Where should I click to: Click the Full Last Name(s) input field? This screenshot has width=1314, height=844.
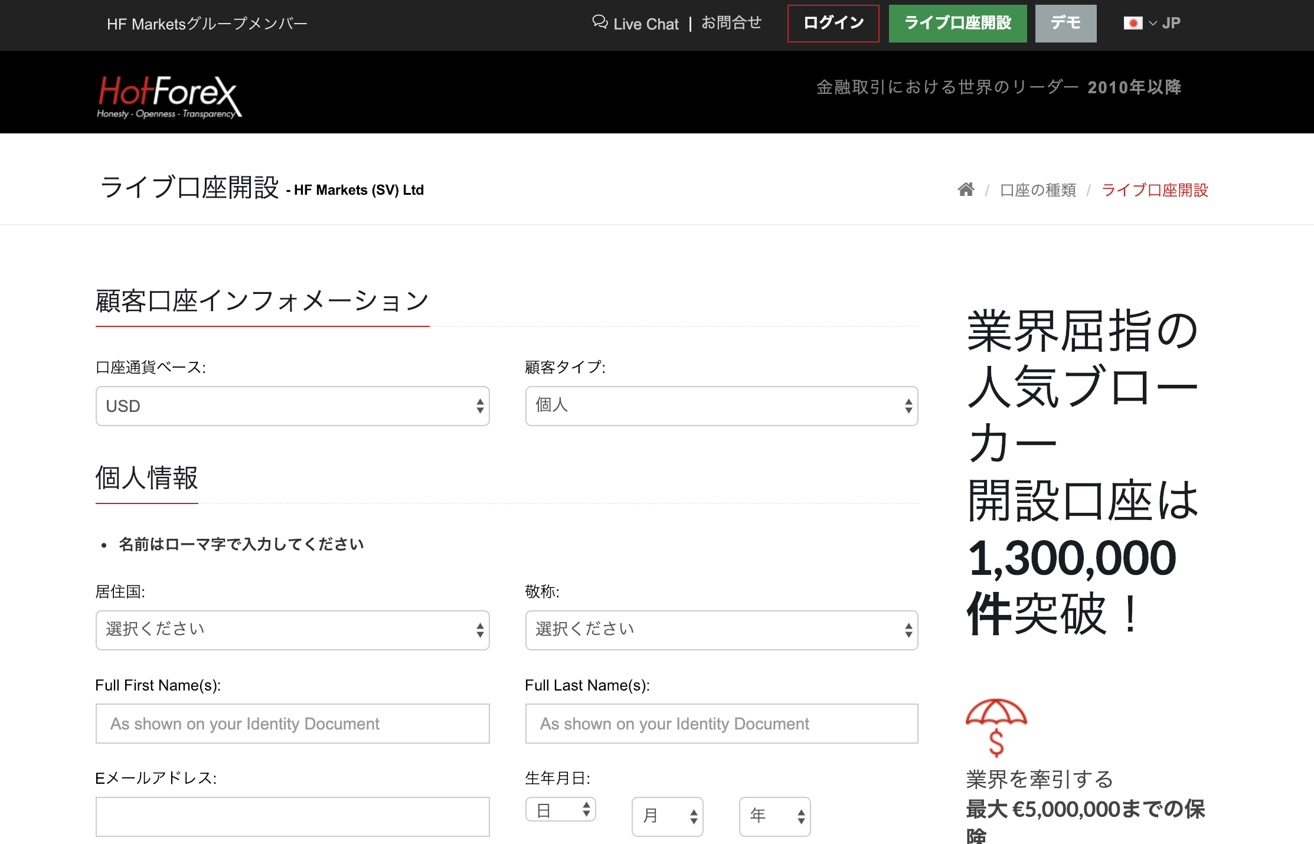[x=721, y=724]
